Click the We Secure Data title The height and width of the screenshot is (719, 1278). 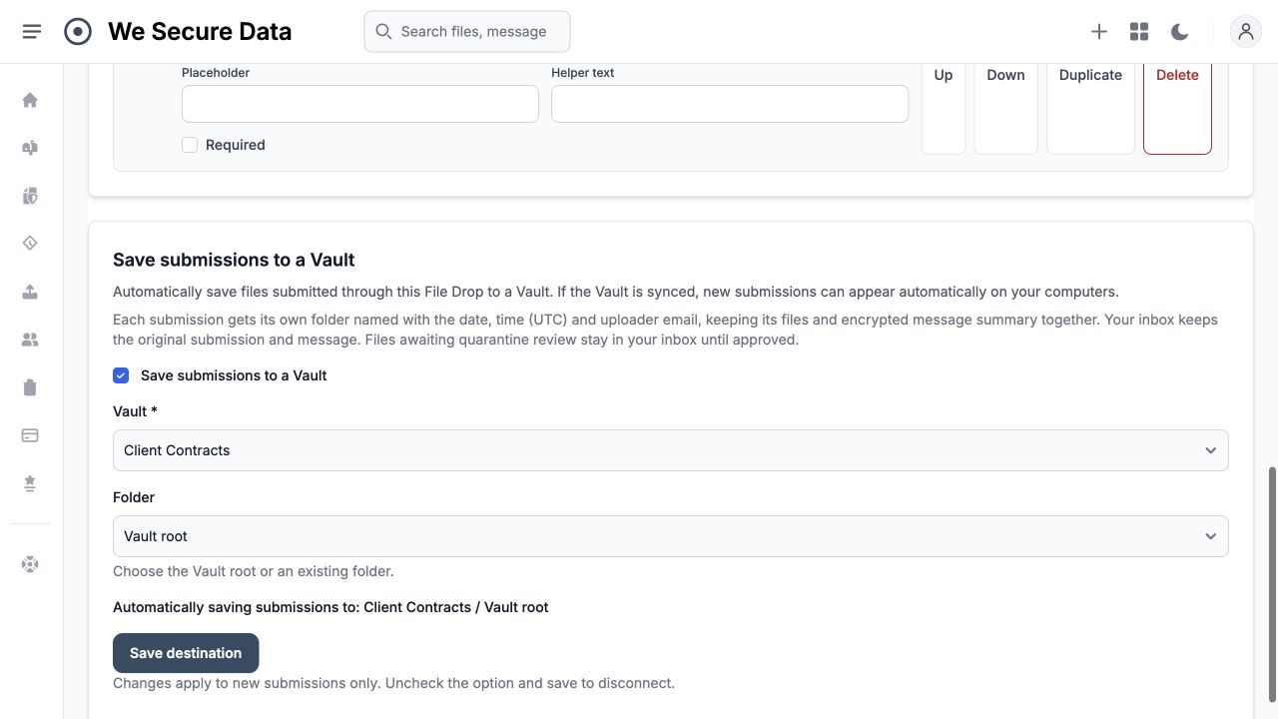click(200, 32)
